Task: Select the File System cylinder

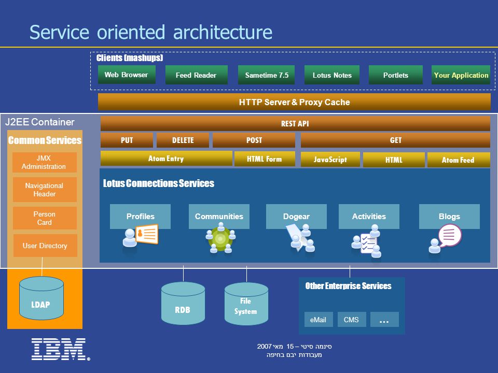Action: coord(246,304)
